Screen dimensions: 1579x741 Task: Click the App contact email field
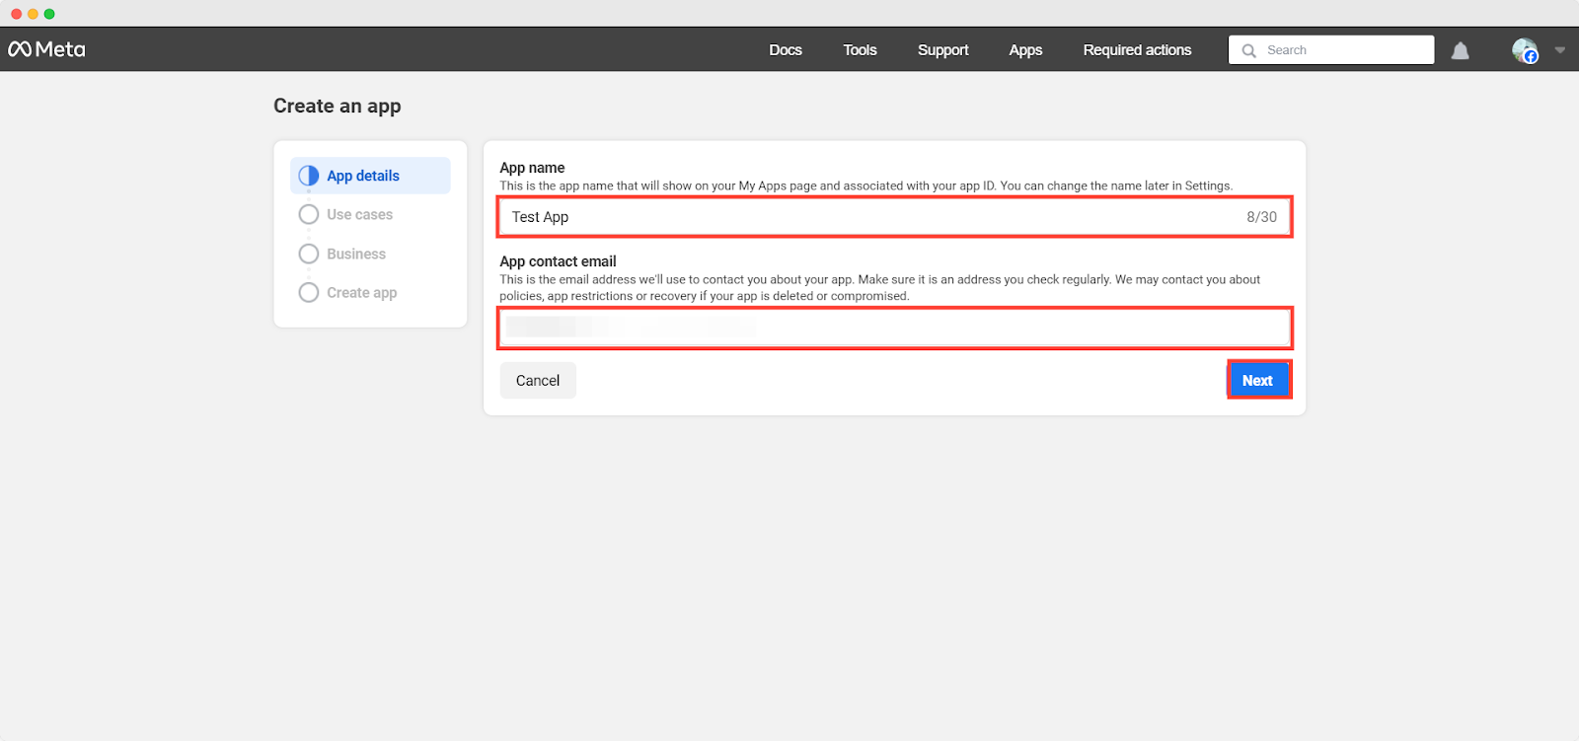click(x=894, y=328)
